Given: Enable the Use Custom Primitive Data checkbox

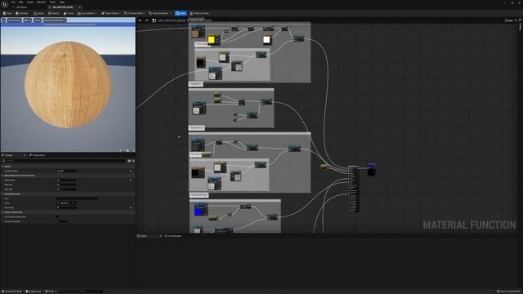Looking at the screenshot, I should (57, 216).
